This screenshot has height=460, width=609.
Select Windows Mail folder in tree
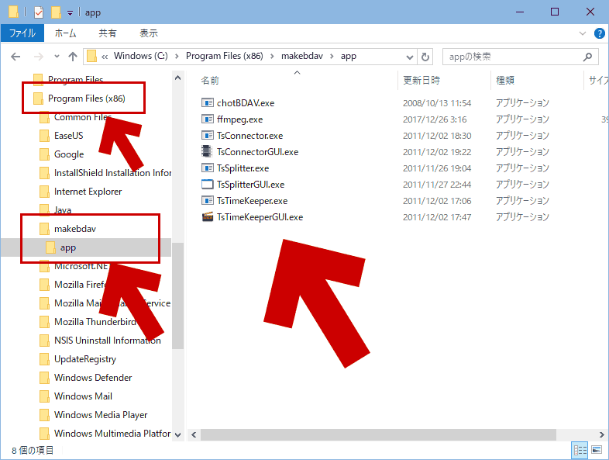[x=83, y=396]
